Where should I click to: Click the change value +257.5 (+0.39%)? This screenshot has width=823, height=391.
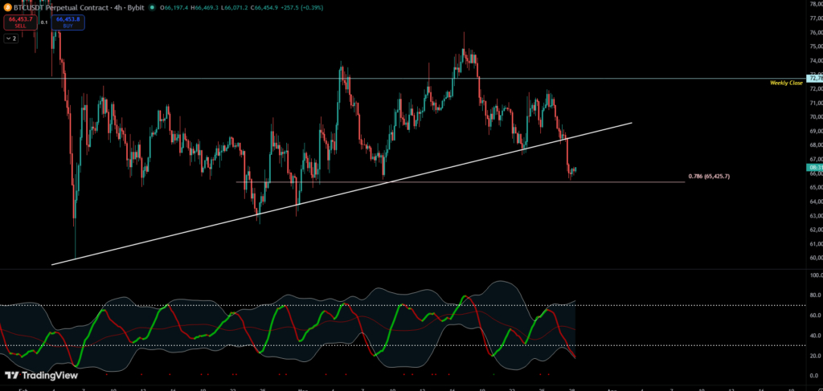click(302, 8)
